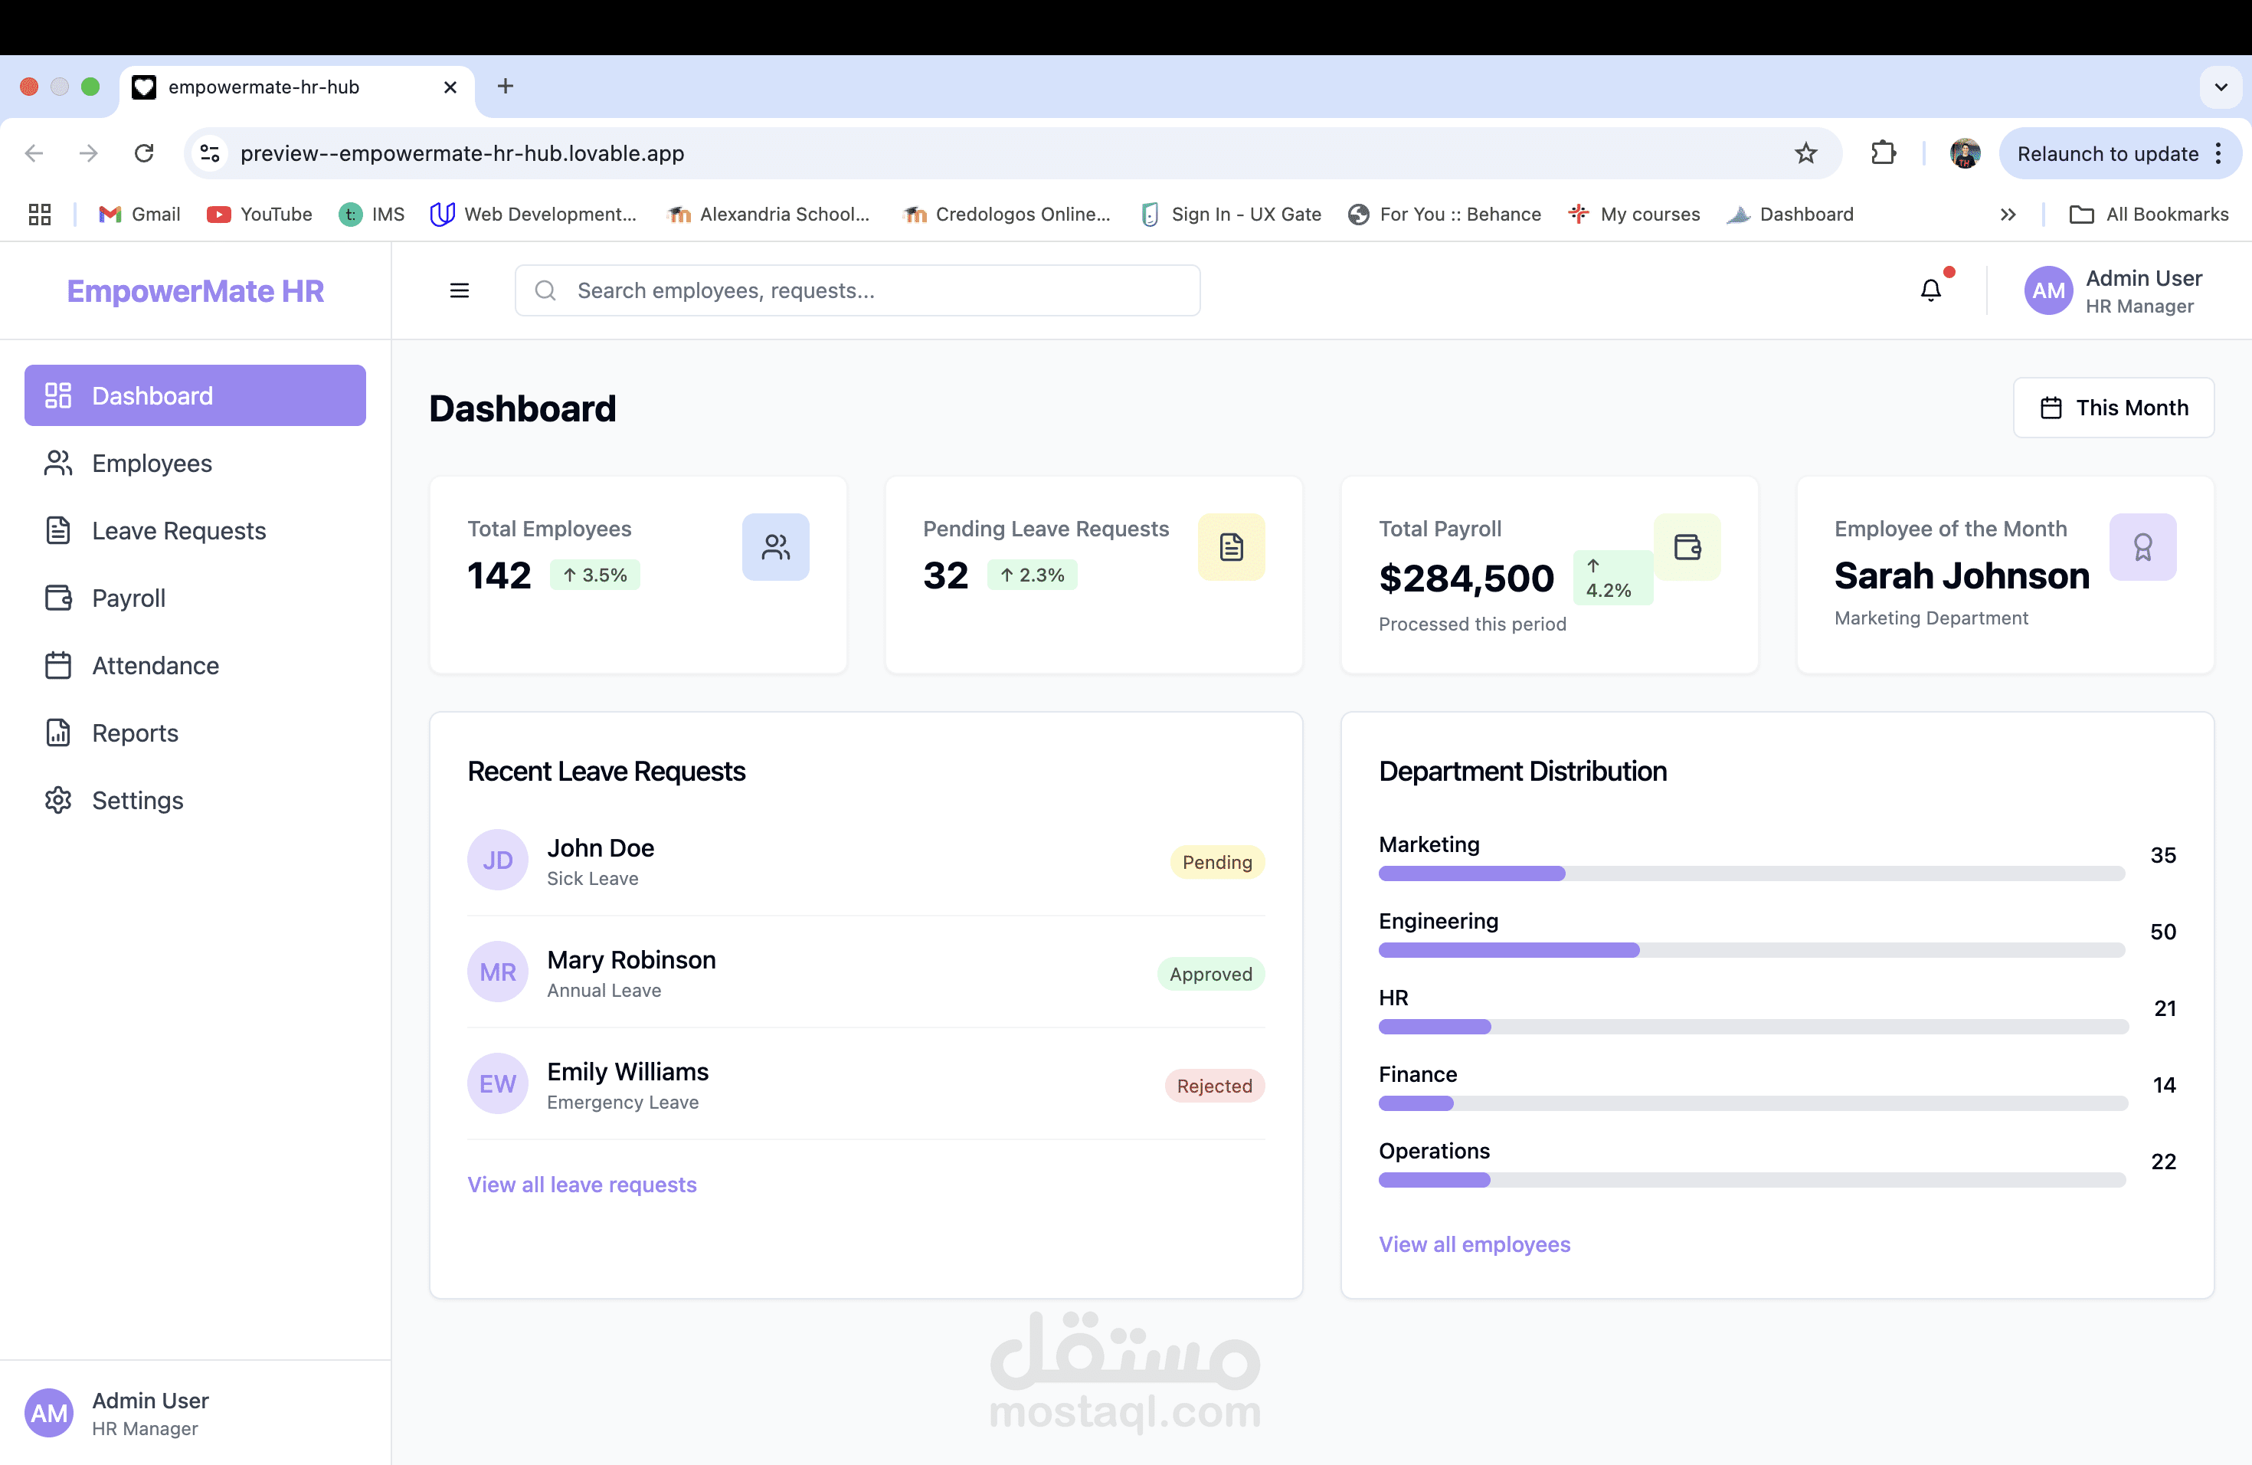Click the Pending Leave Requests document icon
The image size is (2252, 1465).
point(1231,547)
